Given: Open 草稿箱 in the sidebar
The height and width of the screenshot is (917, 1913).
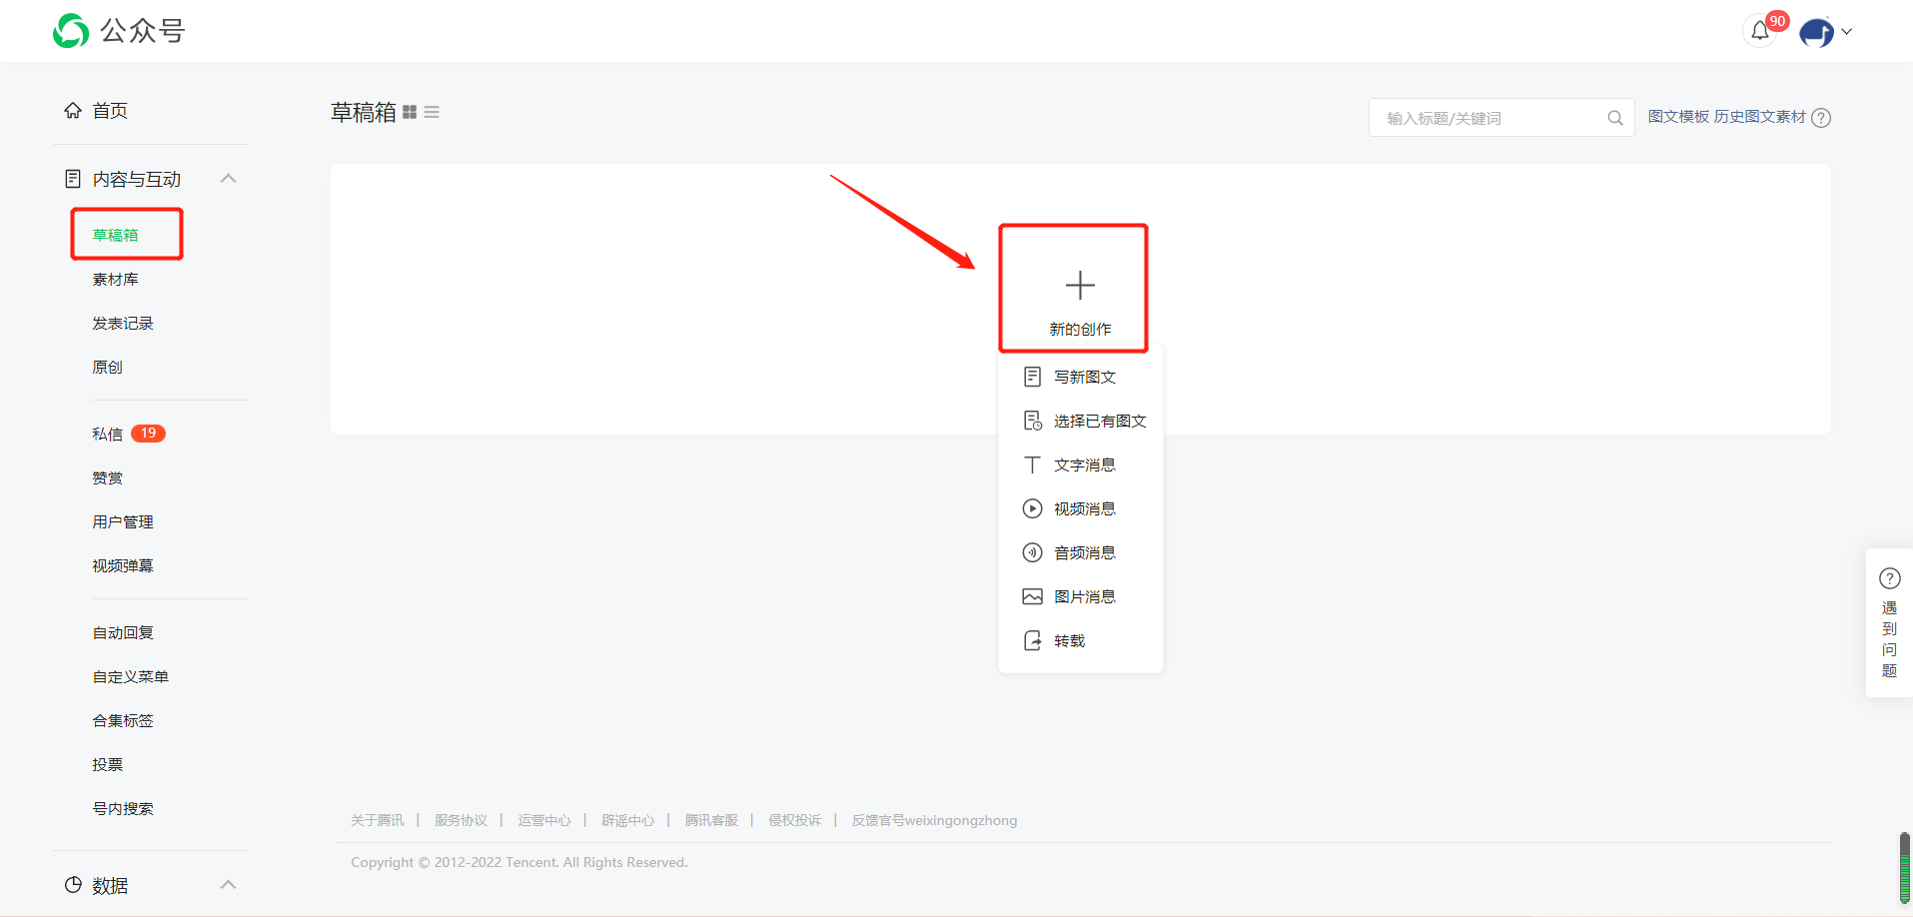Looking at the screenshot, I should point(116,235).
